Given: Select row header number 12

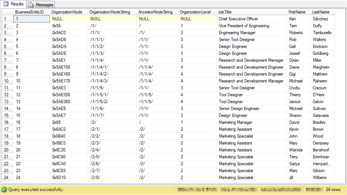Looking at the screenshot, I should click(8, 95).
